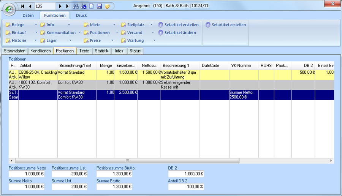
Task: Click the Positionssumme Netto field
Action: pos(27,174)
